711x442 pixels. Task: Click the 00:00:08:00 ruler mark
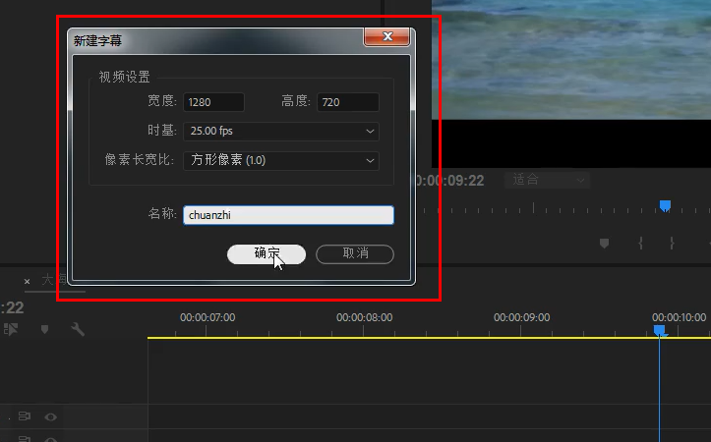pyautogui.click(x=364, y=318)
